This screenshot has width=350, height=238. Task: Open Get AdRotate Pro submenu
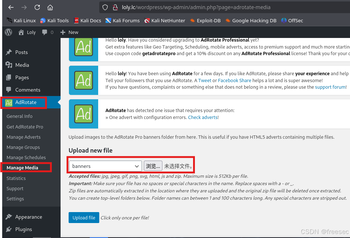pyautogui.click(x=25, y=127)
